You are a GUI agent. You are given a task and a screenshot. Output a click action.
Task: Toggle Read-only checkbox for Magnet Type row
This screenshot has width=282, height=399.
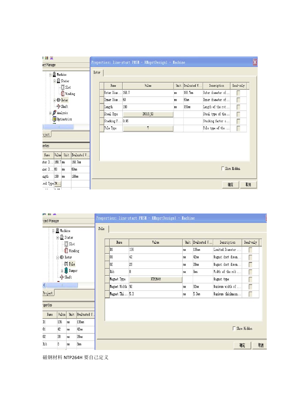coord(251,279)
